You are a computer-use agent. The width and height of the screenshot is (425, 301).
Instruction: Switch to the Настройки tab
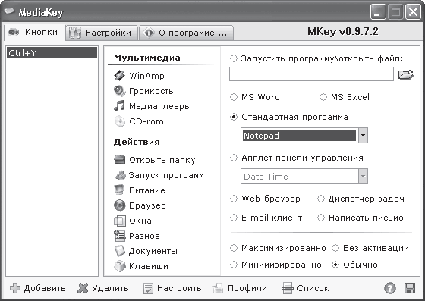tap(102, 33)
